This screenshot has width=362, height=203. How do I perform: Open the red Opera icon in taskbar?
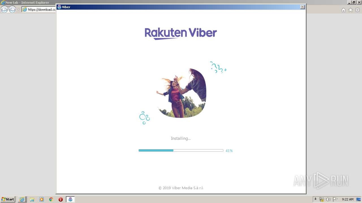[x=61, y=199]
